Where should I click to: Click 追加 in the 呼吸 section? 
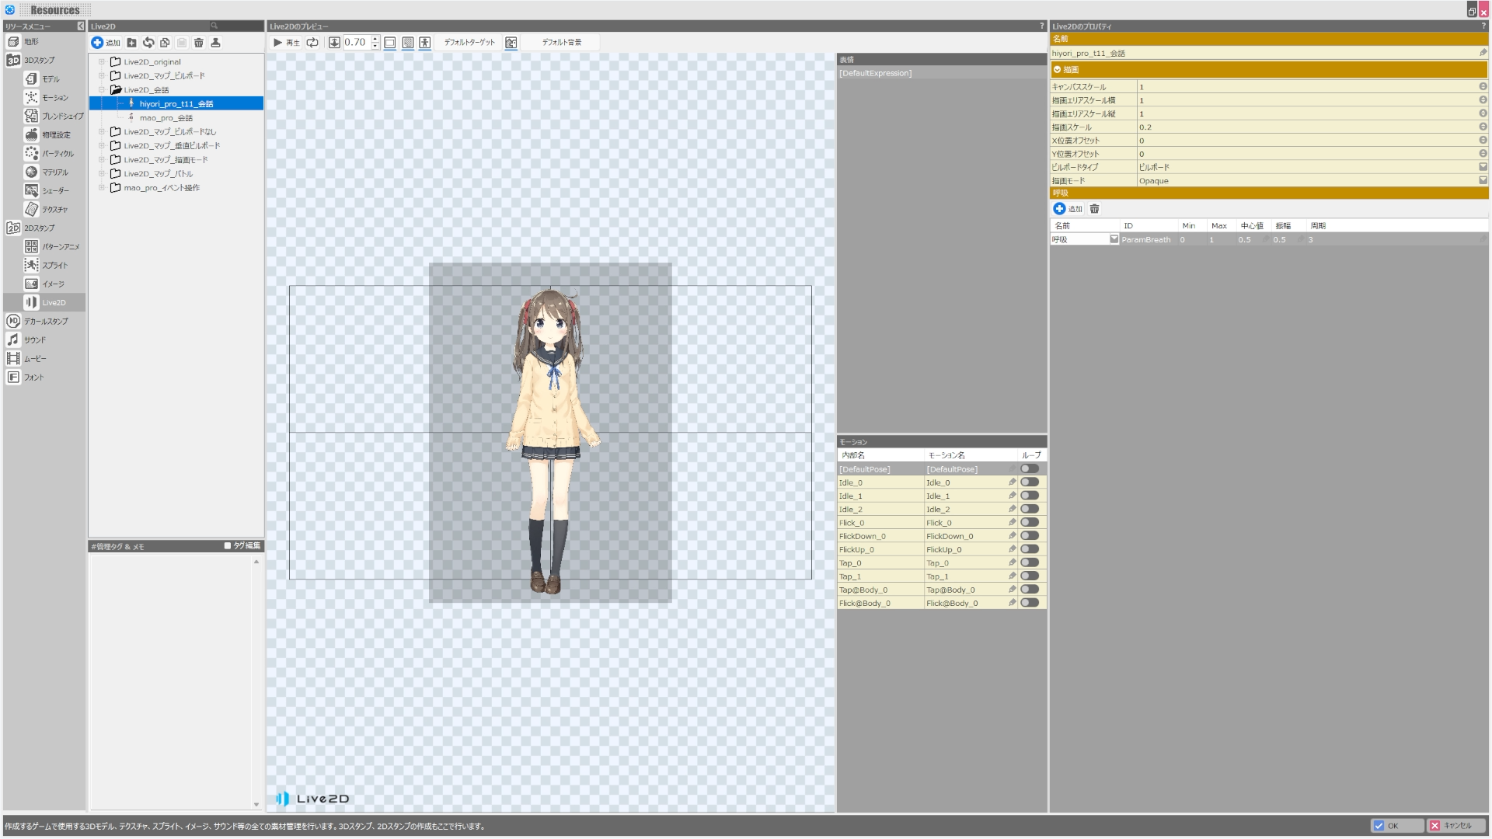coord(1068,209)
